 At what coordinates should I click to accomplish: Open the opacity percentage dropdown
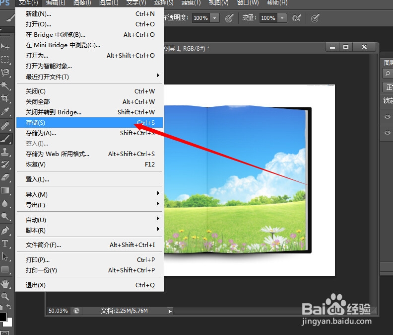tap(214, 18)
